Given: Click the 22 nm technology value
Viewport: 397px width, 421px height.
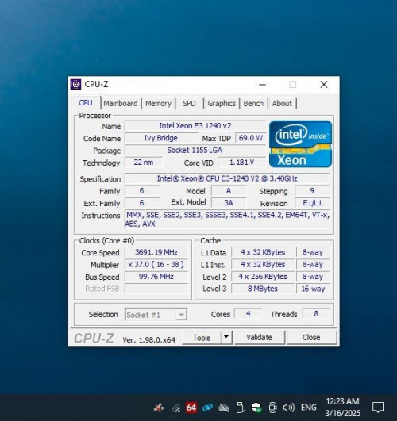Looking at the screenshot, I should click(x=144, y=163).
